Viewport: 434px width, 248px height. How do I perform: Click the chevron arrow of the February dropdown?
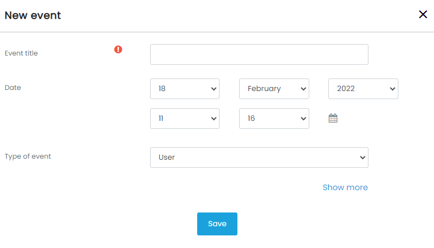coord(303,89)
